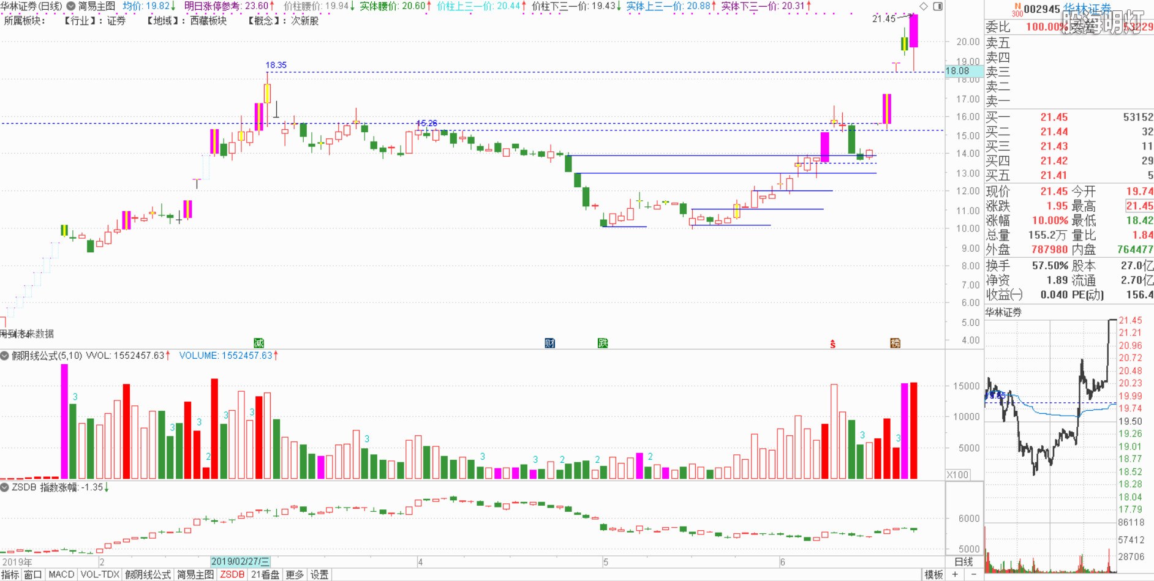Click the X100 volume scale label
1154x581 pixels.
point(958,475)
